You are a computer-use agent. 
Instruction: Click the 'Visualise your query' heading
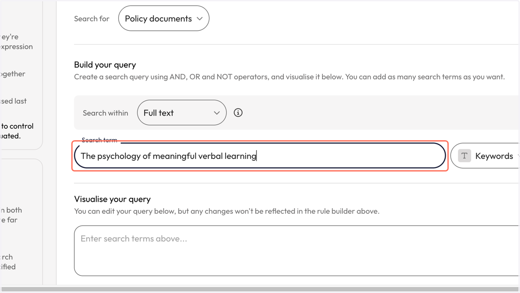click(x=112, y=199)
